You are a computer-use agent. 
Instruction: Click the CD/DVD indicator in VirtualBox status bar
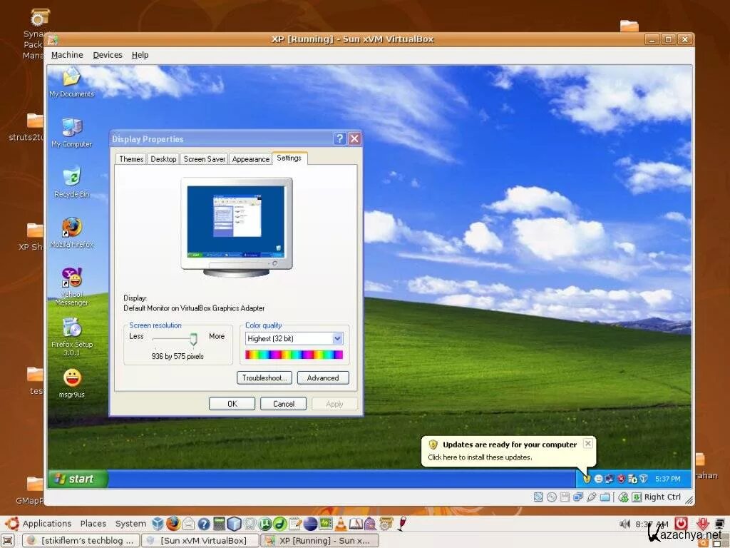tap(552, 497)
